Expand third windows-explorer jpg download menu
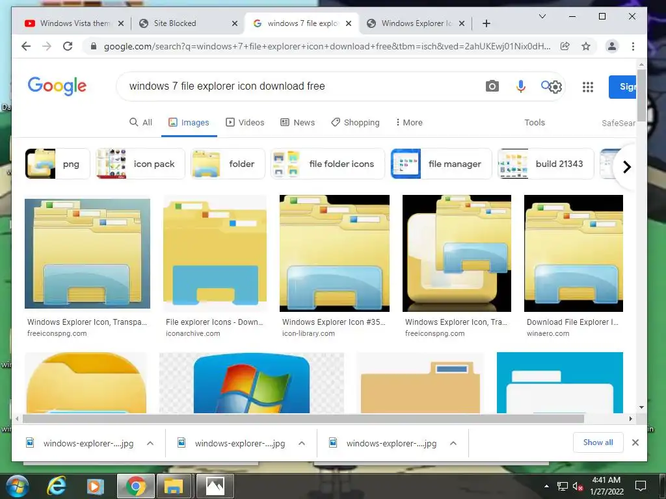Screen dimensions: 666x499 tap(453, 443)
